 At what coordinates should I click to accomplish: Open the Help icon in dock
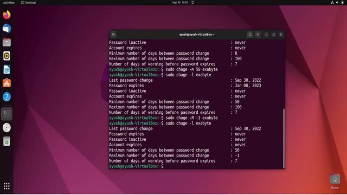tap(7, 97)
